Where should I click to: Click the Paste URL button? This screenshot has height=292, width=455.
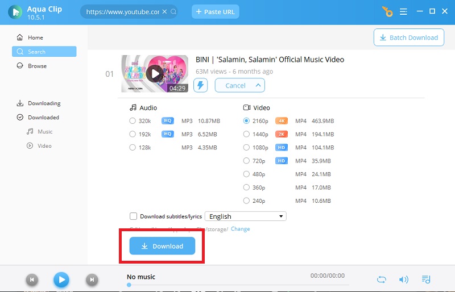216,12
